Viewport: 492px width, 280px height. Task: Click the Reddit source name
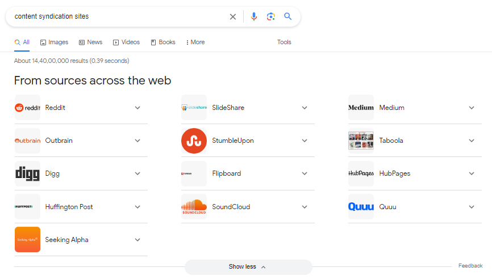(x=55, y=108)
